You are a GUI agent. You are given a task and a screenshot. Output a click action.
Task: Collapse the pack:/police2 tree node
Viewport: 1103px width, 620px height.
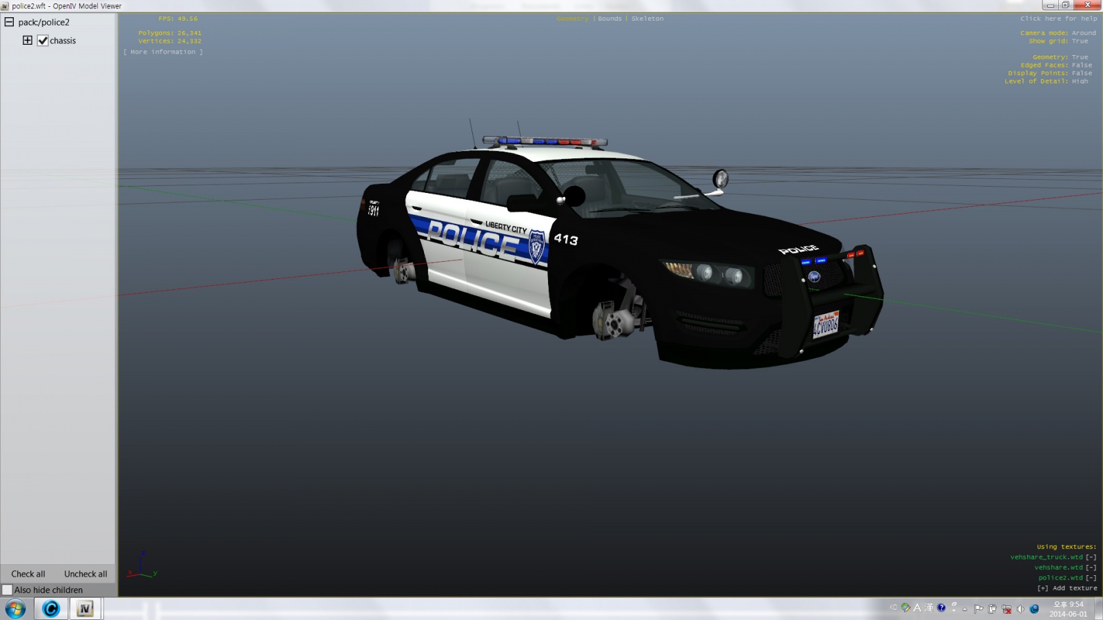coord(10,22)
